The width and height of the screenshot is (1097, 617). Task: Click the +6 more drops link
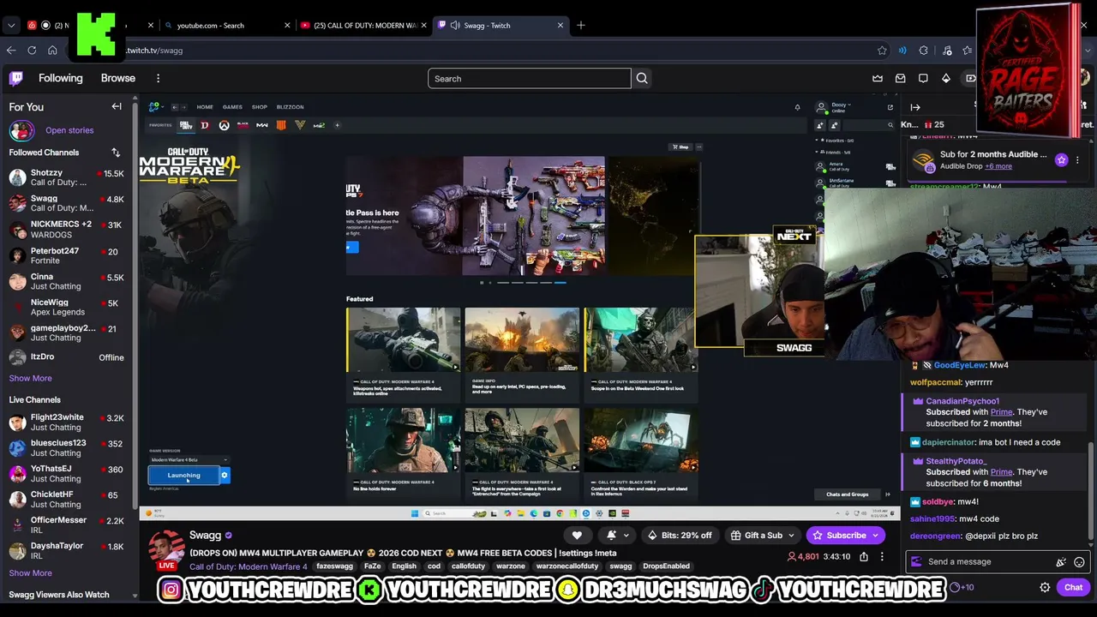998,166
